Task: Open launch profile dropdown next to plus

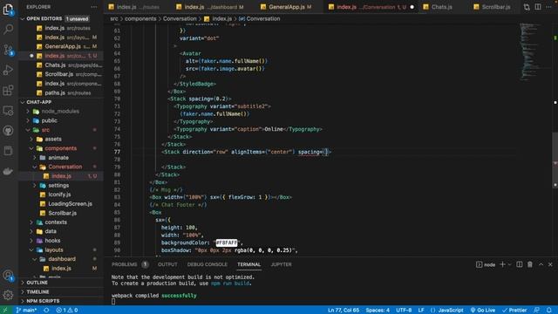Action: tap(509, 264)
